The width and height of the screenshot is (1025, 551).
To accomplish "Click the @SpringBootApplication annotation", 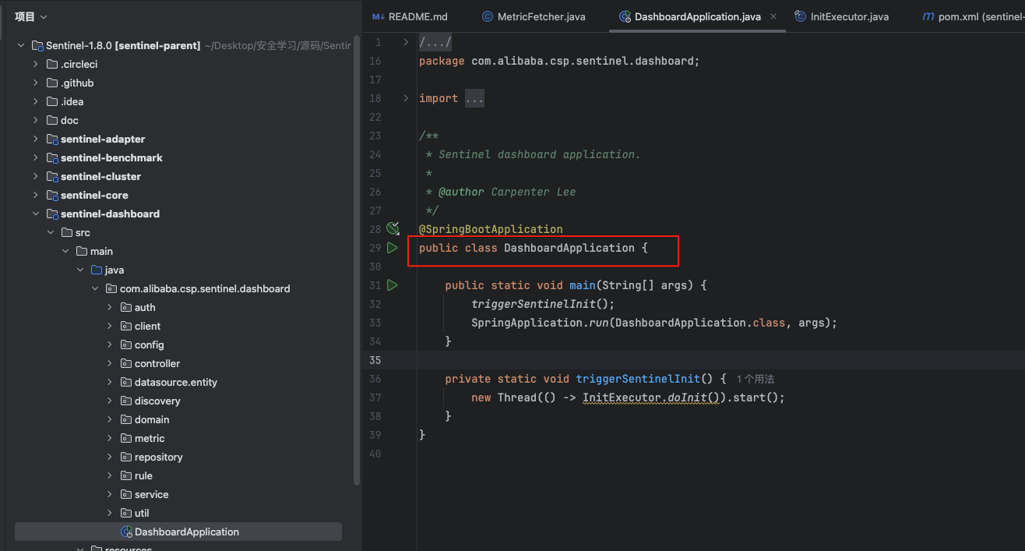I will [x=491, y=229].
